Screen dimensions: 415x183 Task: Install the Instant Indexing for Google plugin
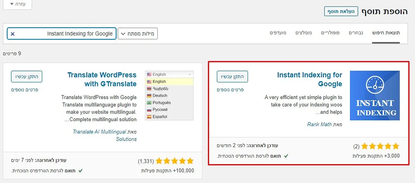[x=232, y=77]
